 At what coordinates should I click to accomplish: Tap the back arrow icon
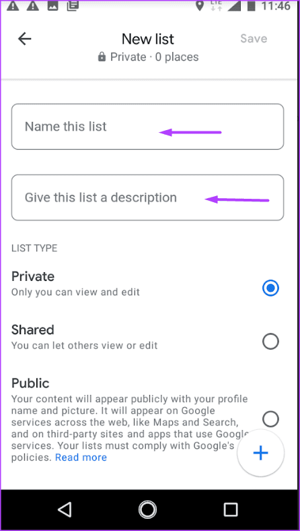point(25,39)
